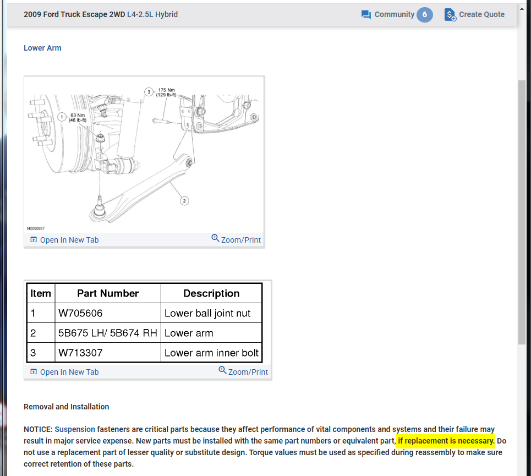Select Zoom/Print text under parts table
The width and height of the screenshot is (531, 476).
tap(248, 372)
